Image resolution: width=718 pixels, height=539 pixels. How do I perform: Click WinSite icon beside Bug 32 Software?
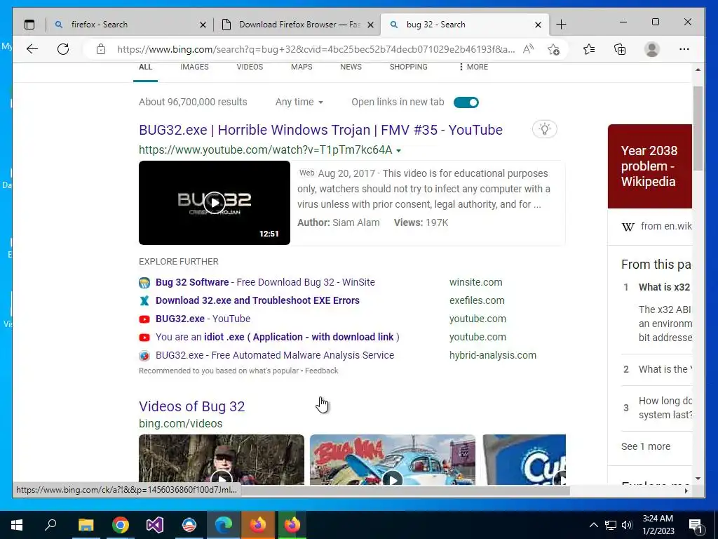click(144, 282)
